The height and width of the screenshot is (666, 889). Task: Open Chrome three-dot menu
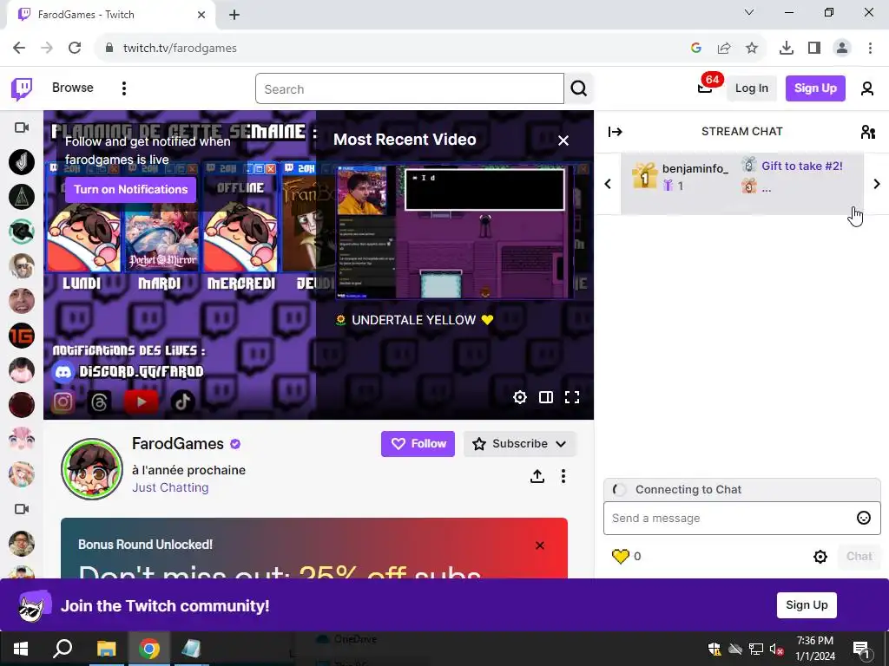870,49
